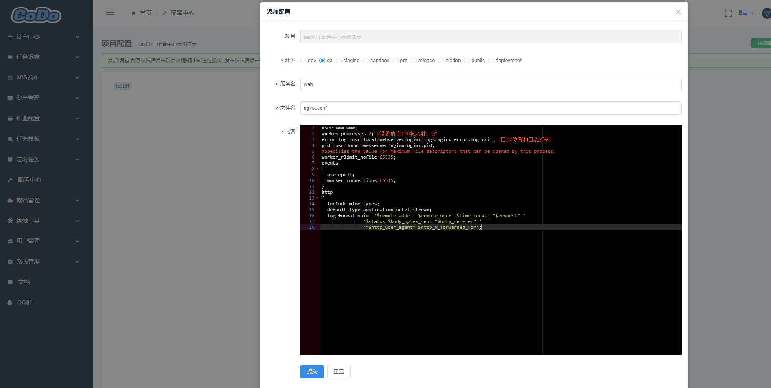Click the 资产管理 sidebar icon

10,98
